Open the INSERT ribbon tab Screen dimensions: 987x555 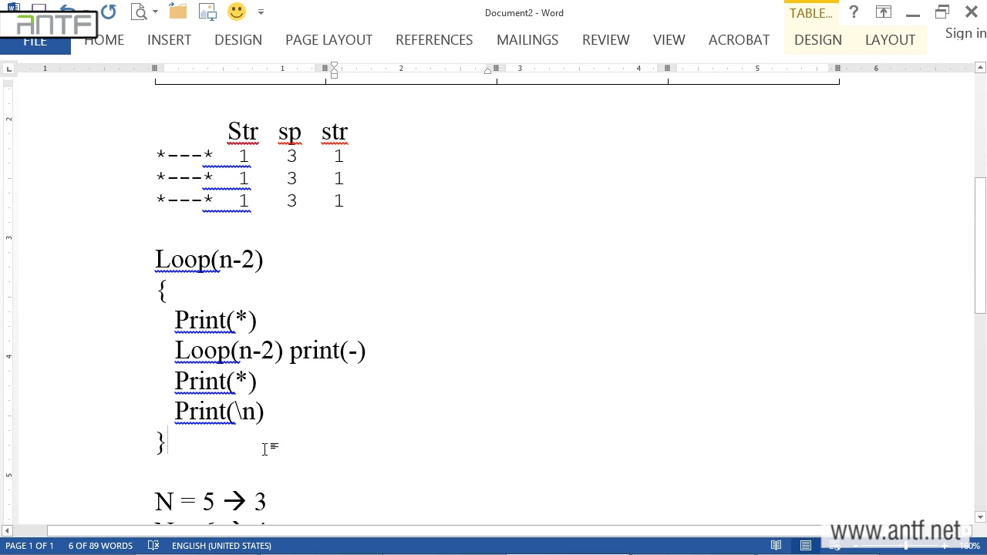tap(169, 40)
